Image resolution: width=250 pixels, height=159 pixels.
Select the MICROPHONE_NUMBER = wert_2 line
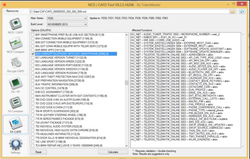tap(175, 34)
